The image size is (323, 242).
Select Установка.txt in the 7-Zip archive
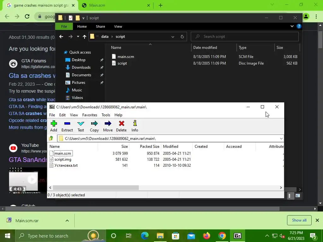(66, 165)
